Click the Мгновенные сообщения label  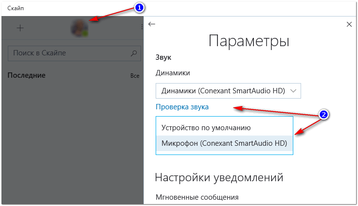[x=197, y=197]
